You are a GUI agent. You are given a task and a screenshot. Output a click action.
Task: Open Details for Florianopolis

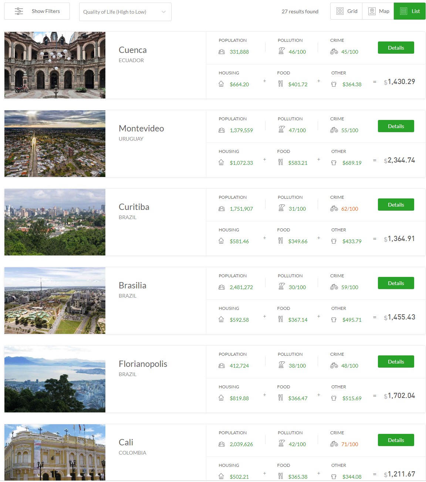(x=396, y=362)
